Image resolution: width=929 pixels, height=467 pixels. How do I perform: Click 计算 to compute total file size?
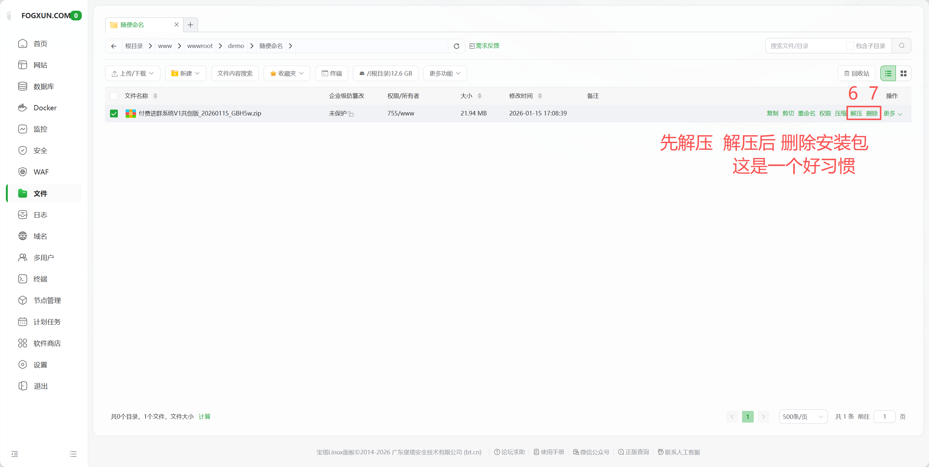[x=204, y=416]
